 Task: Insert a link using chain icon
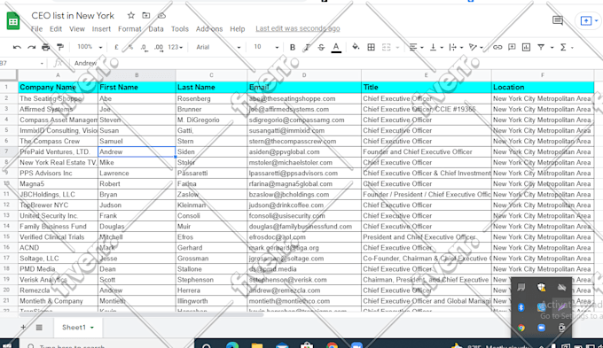pyautogui.click(x=497, y=47)
